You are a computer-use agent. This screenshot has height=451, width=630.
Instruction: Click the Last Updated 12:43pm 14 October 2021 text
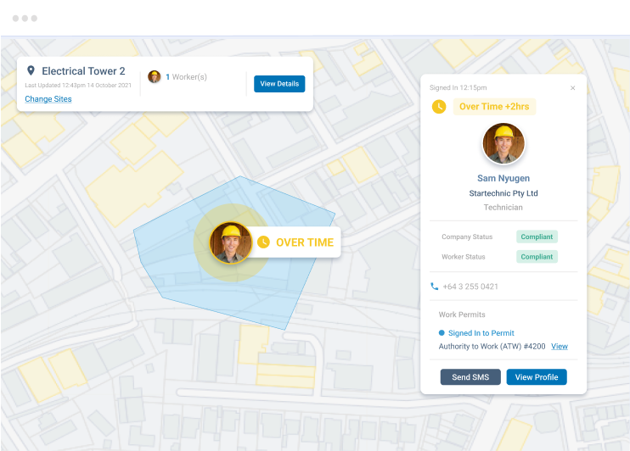coord(78,85)
